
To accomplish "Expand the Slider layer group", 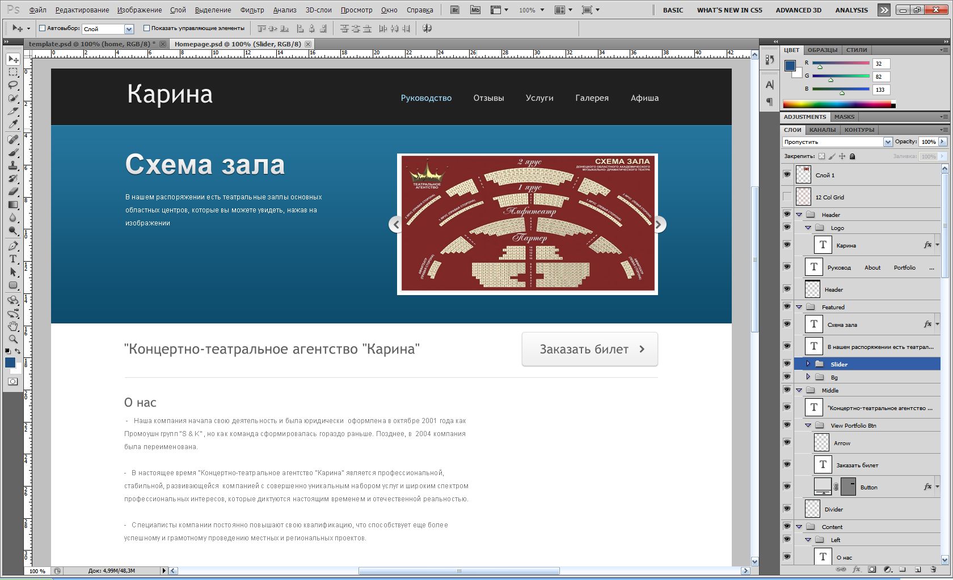I will [x=808, y=364].
